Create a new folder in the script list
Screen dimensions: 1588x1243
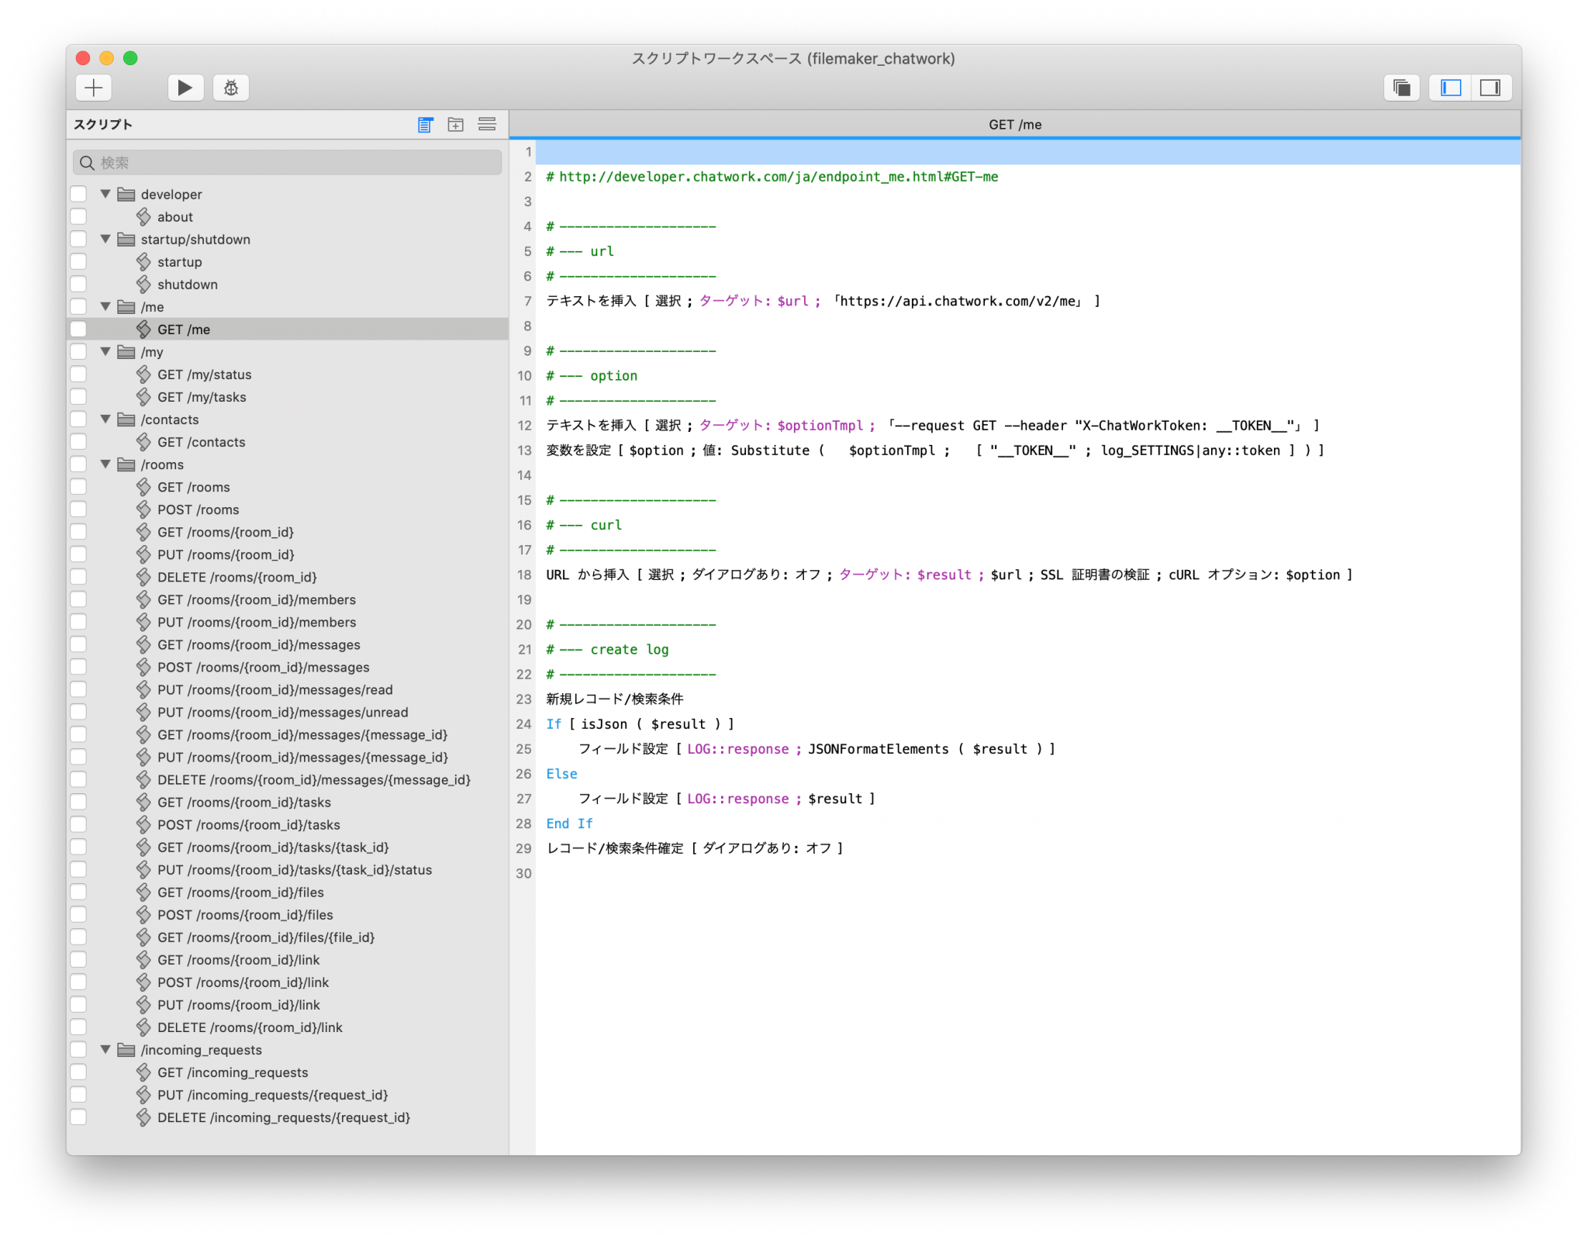[x=455, y=124]
